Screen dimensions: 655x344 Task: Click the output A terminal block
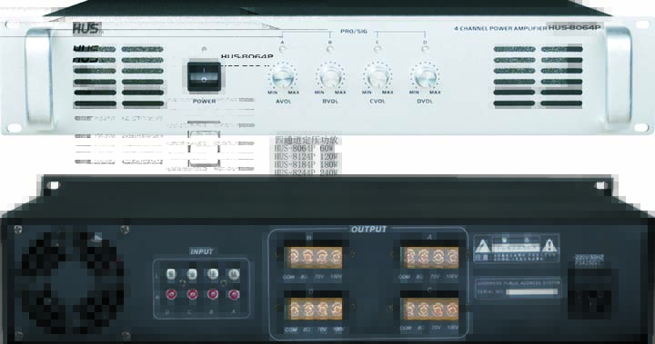(x=429, y=257)
